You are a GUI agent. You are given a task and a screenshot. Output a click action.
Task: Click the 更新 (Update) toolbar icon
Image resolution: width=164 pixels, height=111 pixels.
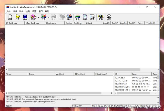pos(101,17)
